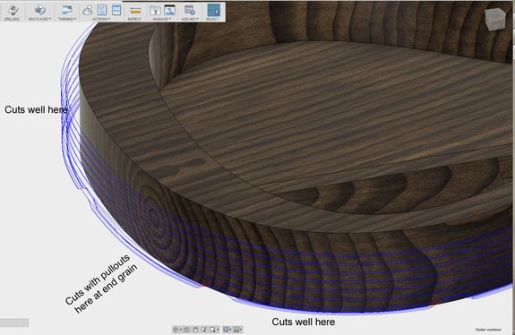Viewport: 515px width, 335px height.
Task: Click the Inspect measure ruler icon
Action: (135, 10)
